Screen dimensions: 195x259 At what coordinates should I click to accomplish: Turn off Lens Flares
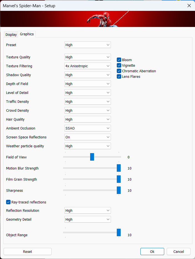click(119, 76)
